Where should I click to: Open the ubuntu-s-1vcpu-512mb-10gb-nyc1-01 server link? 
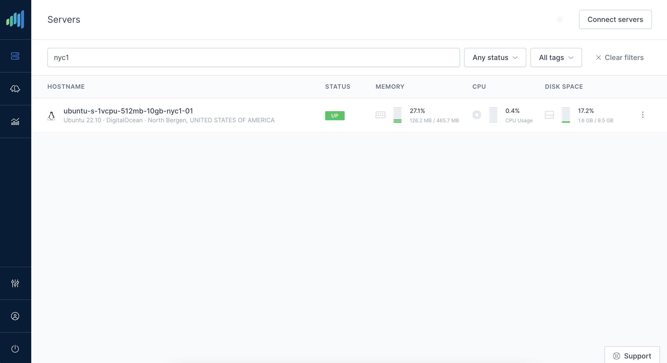[128, 111]
